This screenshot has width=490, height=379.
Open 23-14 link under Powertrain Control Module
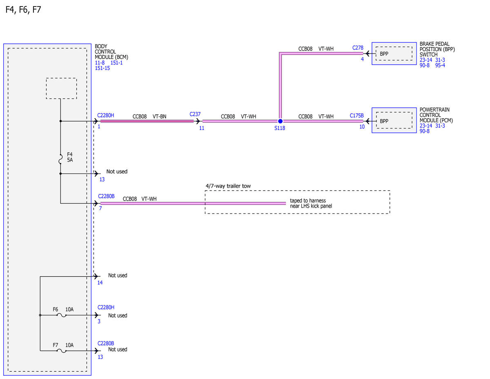426,126
